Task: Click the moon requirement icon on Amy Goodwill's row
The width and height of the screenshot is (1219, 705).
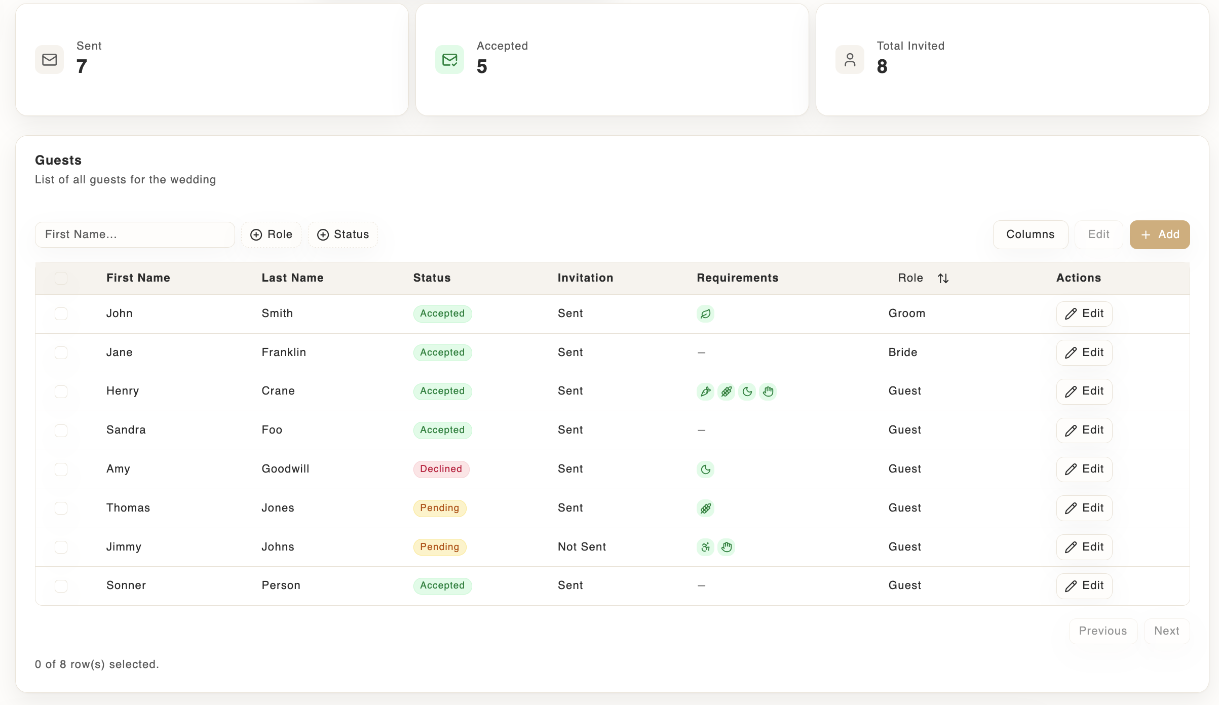Action: coord(705,469)
